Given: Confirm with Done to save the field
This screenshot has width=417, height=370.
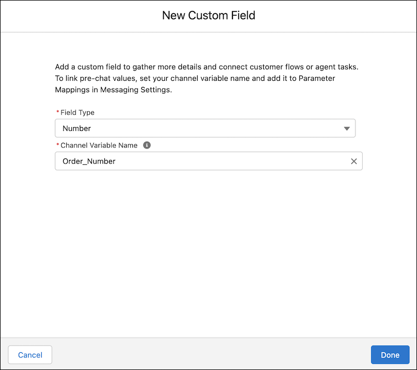Looking at the screenshot, I should tap(390, 355).
